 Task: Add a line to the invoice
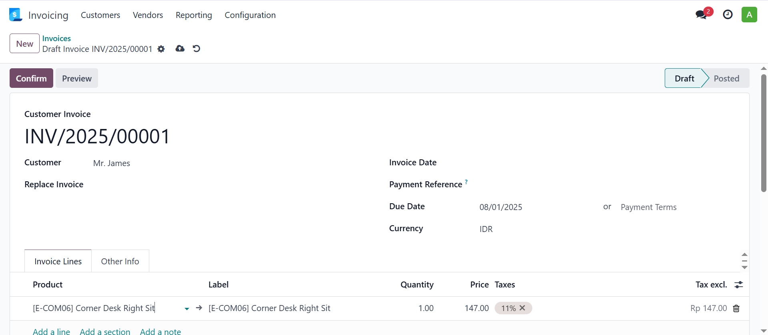pyautogui.click(x=51, y=331)
